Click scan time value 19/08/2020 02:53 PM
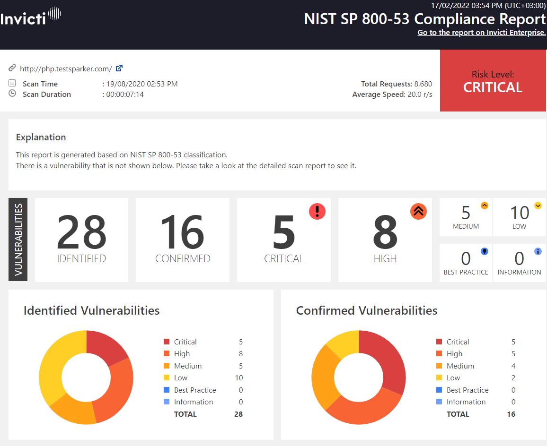This screenshot has width=547, height=446. pos(142,84)
